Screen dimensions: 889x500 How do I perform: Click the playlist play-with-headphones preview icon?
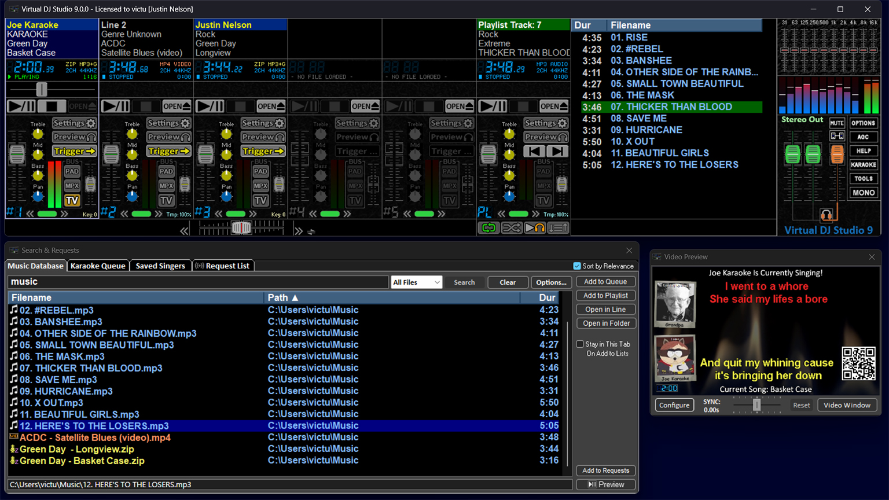pos(535,228)
